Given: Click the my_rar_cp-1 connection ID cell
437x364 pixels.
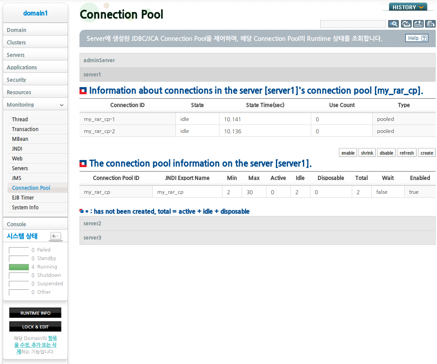Looking at the screenshot, I should pyautogui.click(x=127, y=119).
